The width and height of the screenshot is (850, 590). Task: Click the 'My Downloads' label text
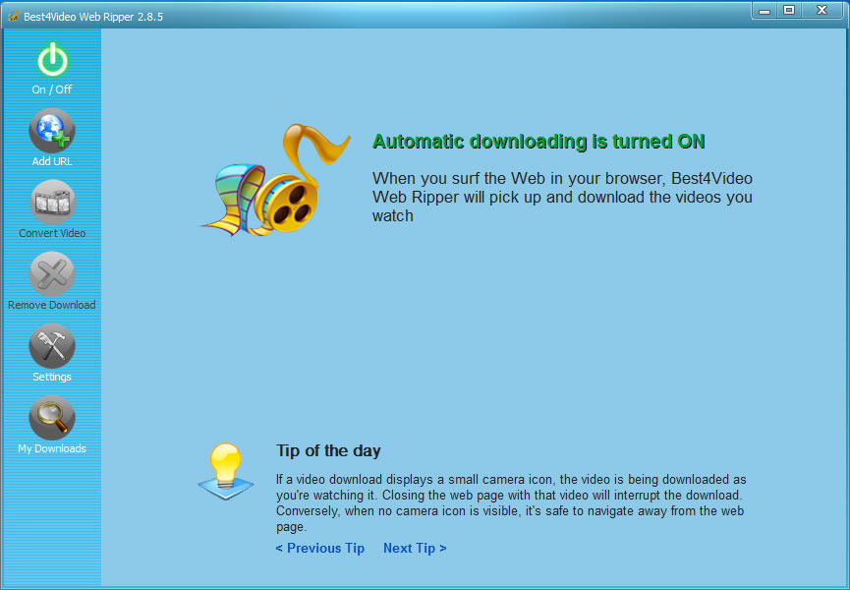coord(52,448)
